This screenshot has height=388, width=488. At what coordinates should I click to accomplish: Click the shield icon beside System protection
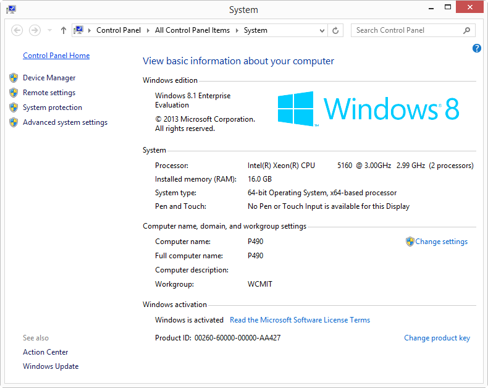click(x=14, y=108)
